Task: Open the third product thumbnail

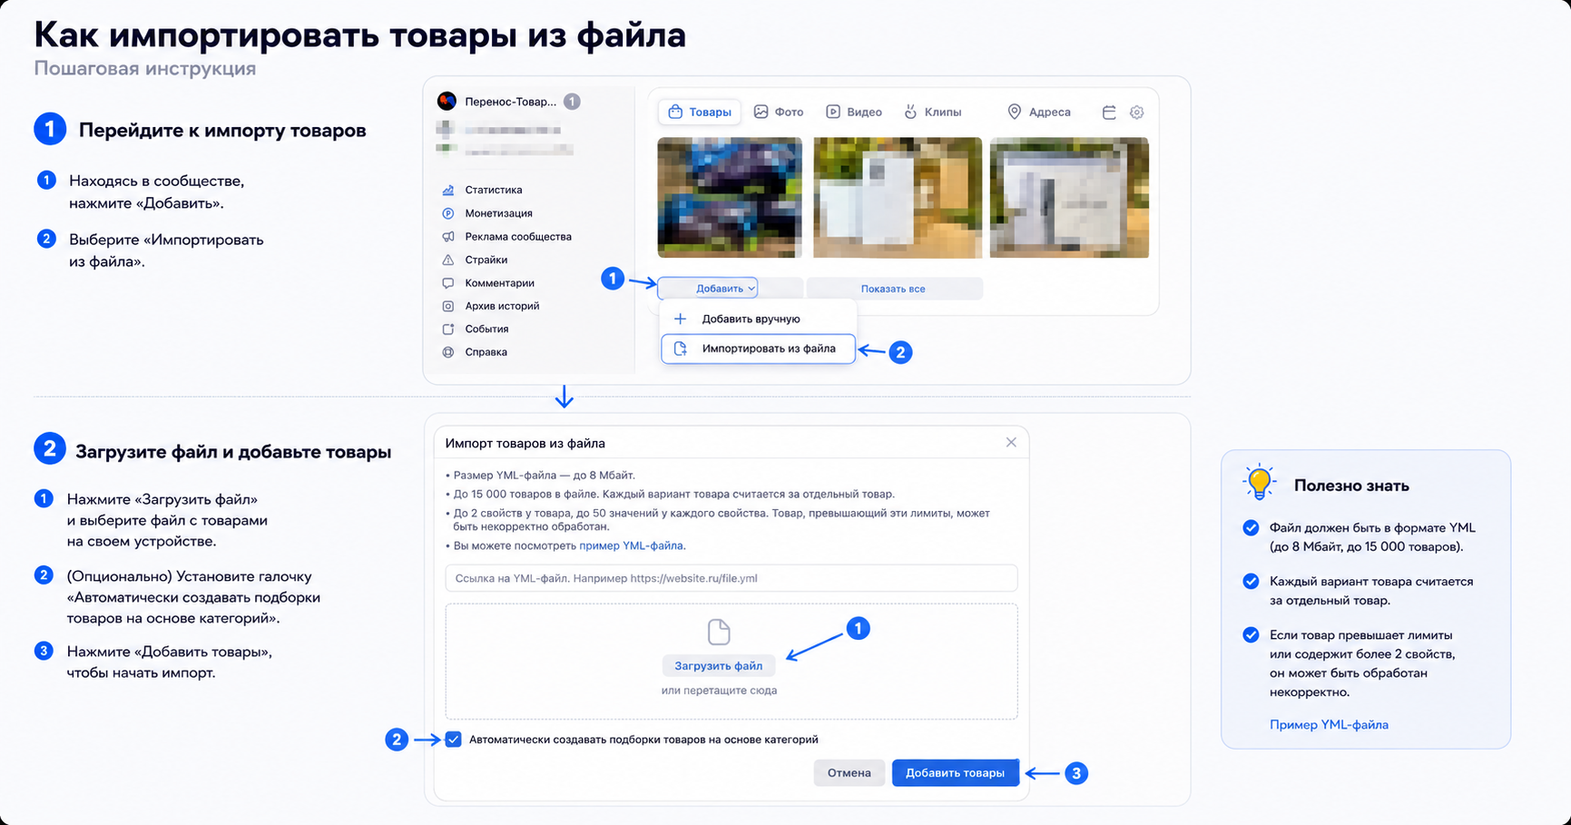Action: [1069, 198]
